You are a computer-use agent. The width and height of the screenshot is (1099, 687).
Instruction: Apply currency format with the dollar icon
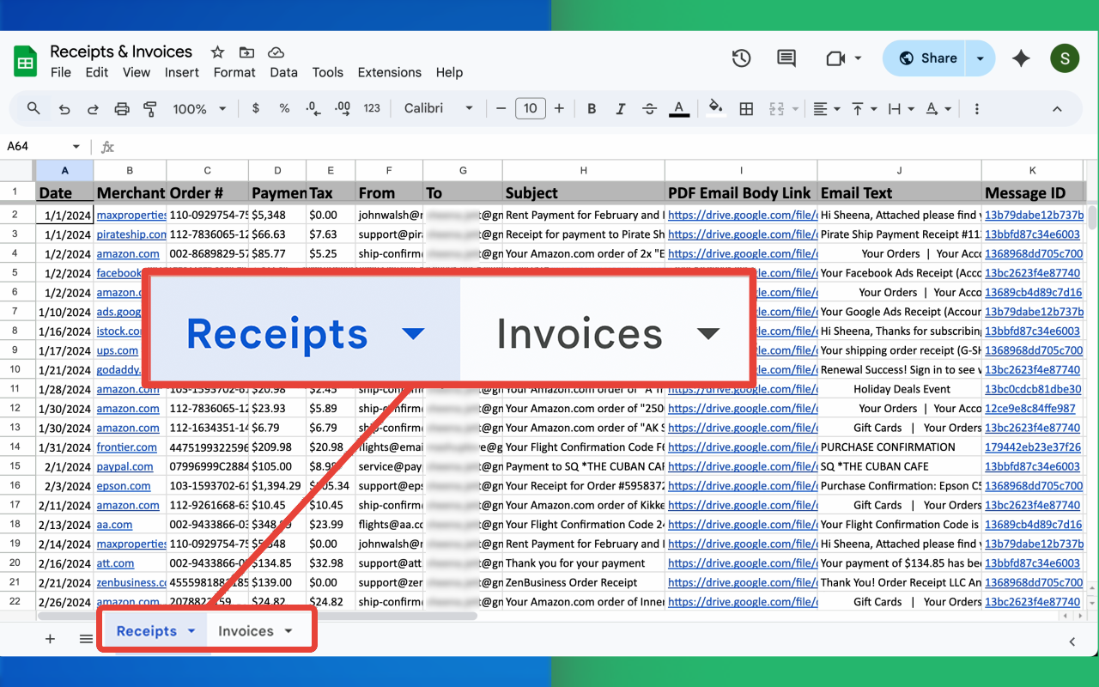click(x=255, y=108)
